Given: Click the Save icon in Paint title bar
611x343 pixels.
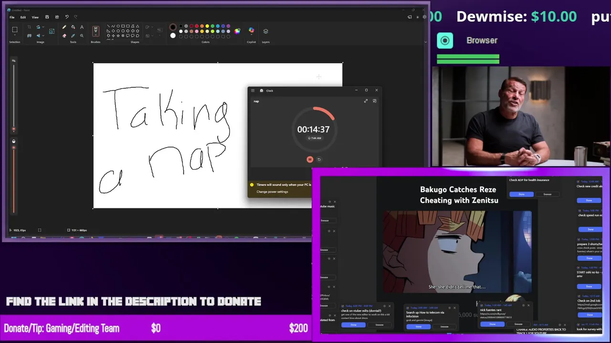Looking at the screenshot, I should [x=47, y=17].
